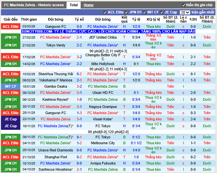The width and height of the screenshot is (217, 173).
Task: Click the 'Thời gian' column header
Action: pyautogui.click(x=29, y=19)
